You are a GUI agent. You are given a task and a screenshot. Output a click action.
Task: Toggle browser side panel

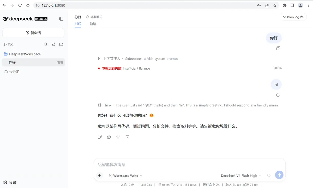[292, 5]
